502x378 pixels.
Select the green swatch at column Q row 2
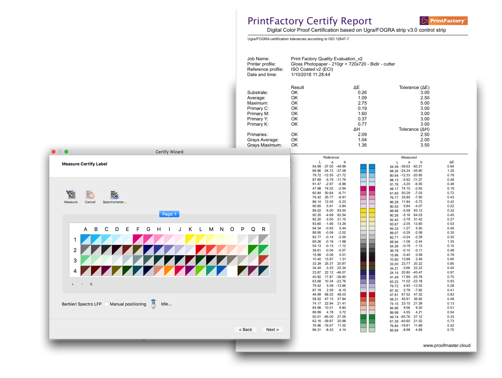pos(253,250)
